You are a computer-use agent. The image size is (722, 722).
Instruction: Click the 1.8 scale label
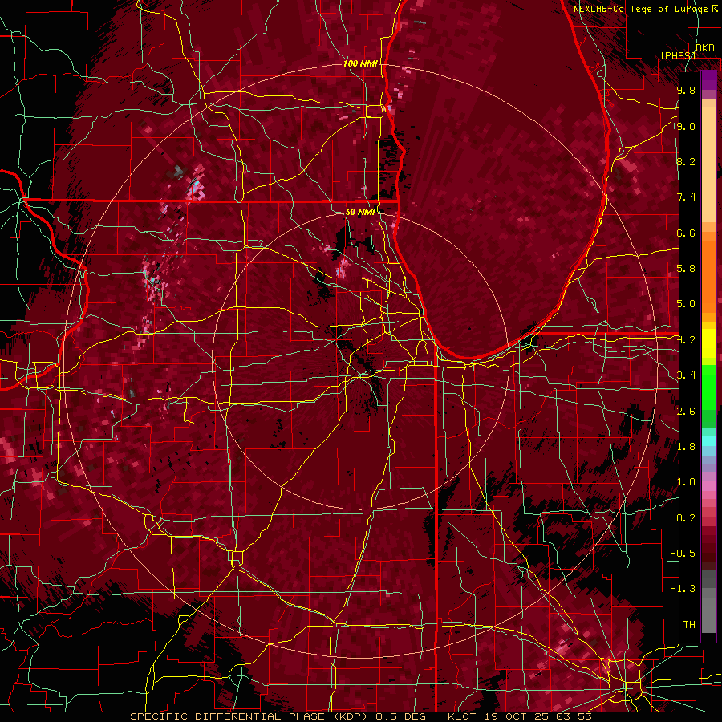(x=686, y=447)
